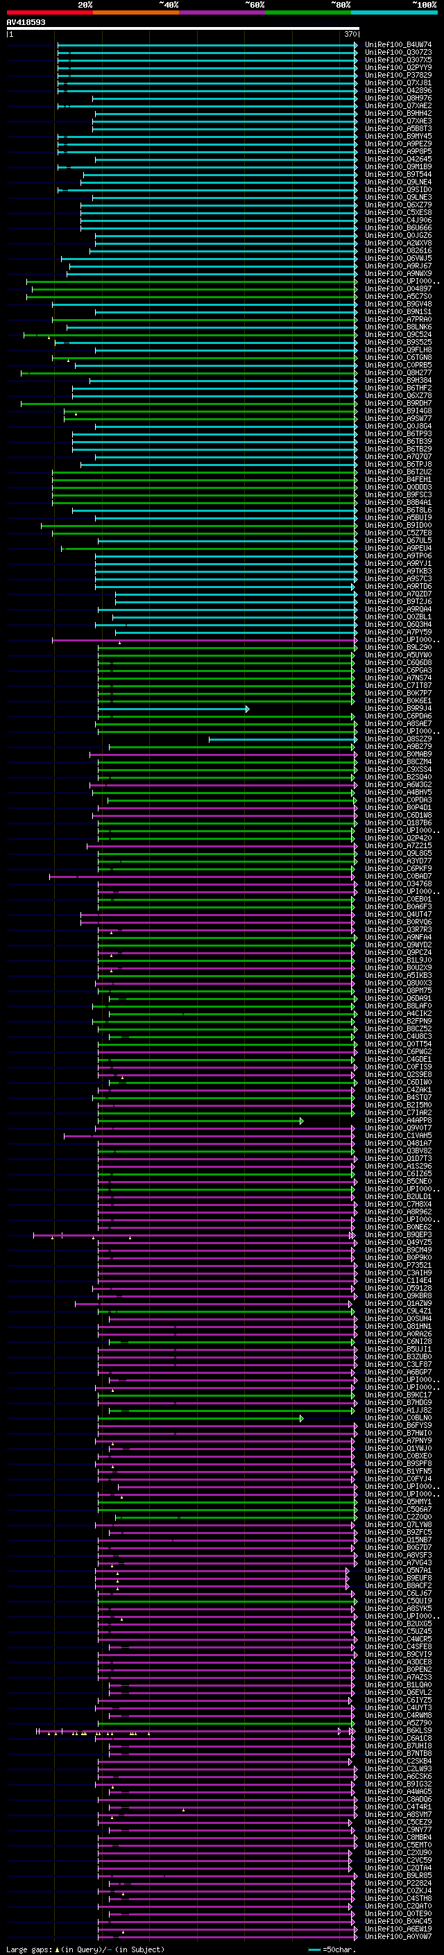Select hit label UniRef100_B9R9J4
The width and height of the screenshot is (444, 1955).
pos(398,709)
